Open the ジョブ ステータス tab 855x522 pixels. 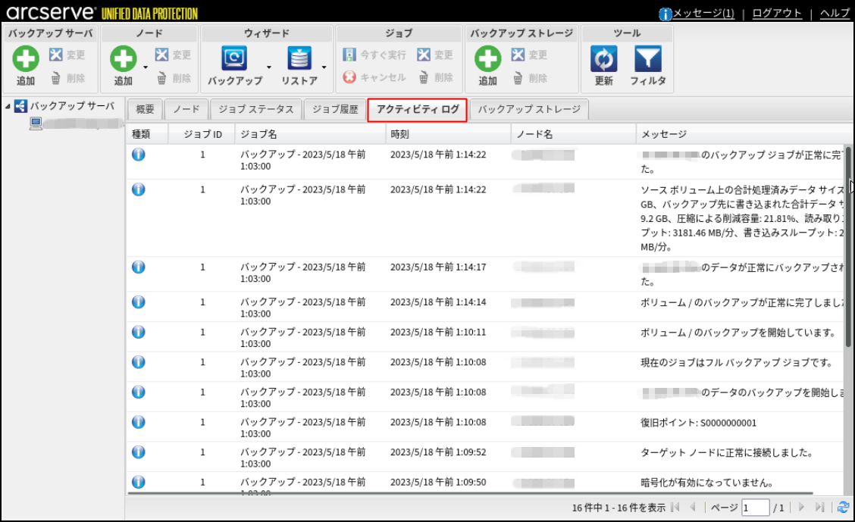pos(255,110)
